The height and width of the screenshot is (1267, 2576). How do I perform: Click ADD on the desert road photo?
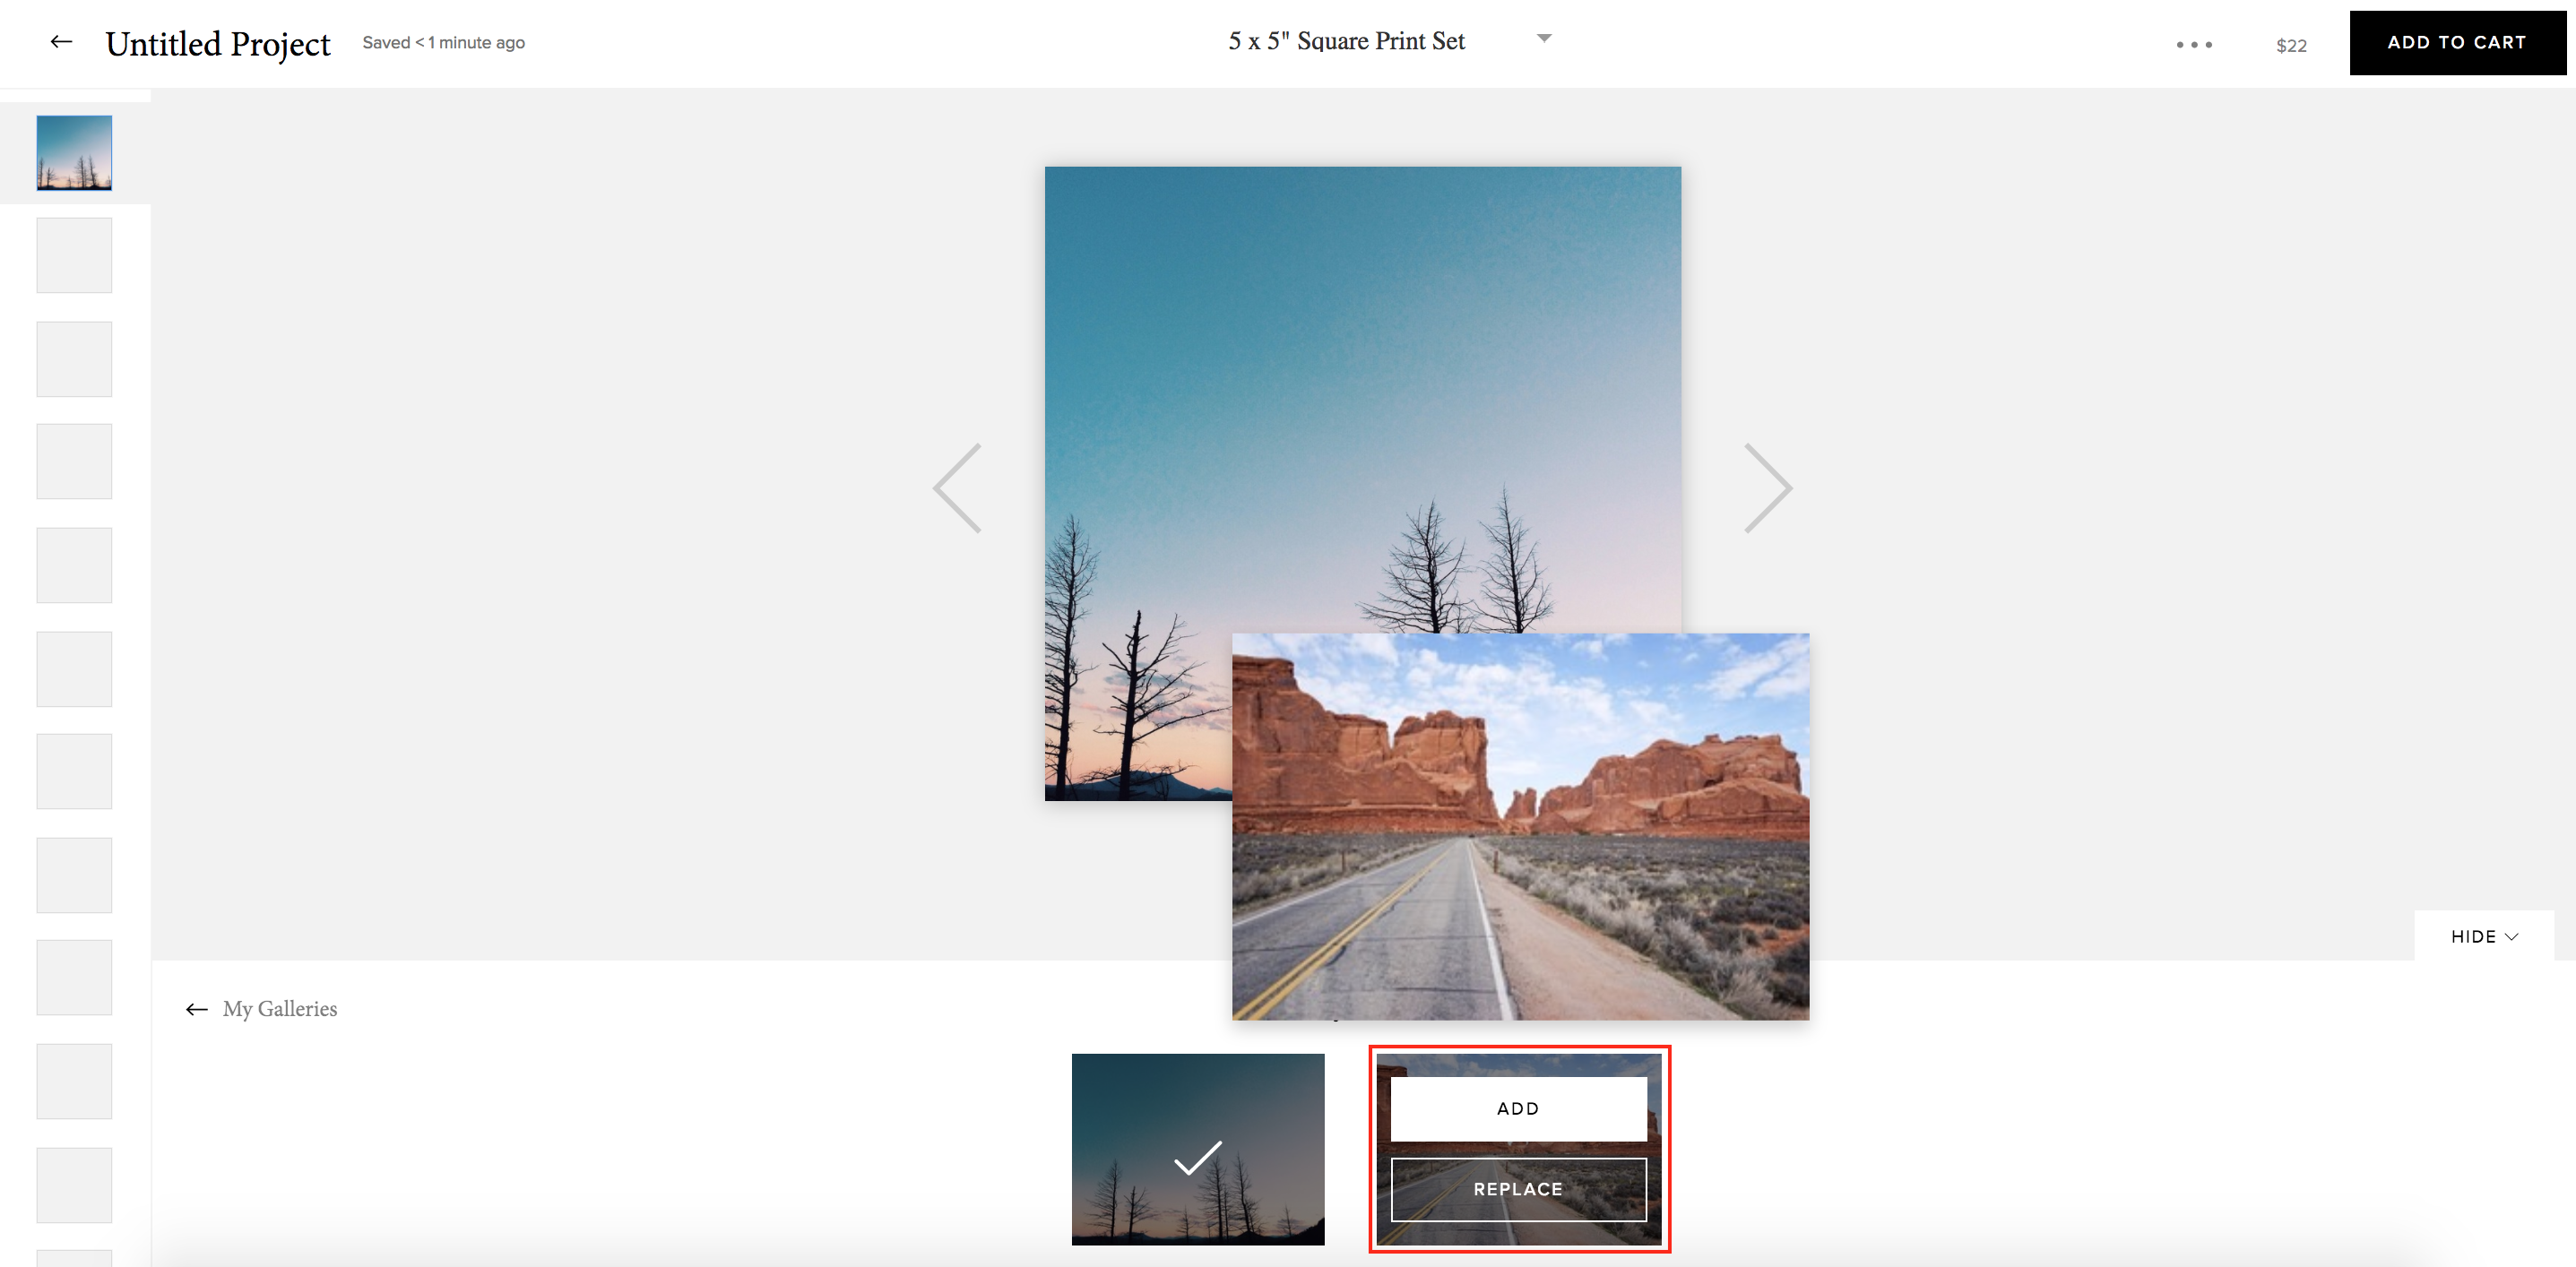(1518, 1108)
